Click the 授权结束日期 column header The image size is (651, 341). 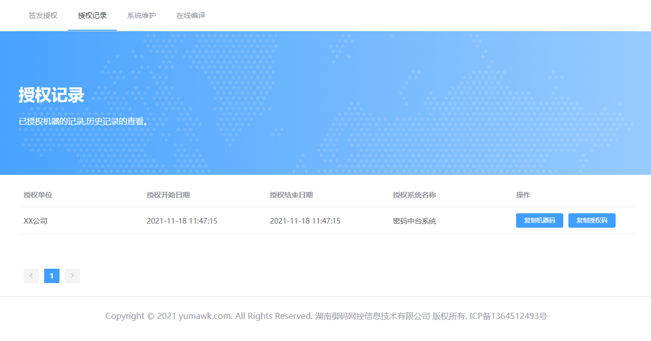(291, 195)
